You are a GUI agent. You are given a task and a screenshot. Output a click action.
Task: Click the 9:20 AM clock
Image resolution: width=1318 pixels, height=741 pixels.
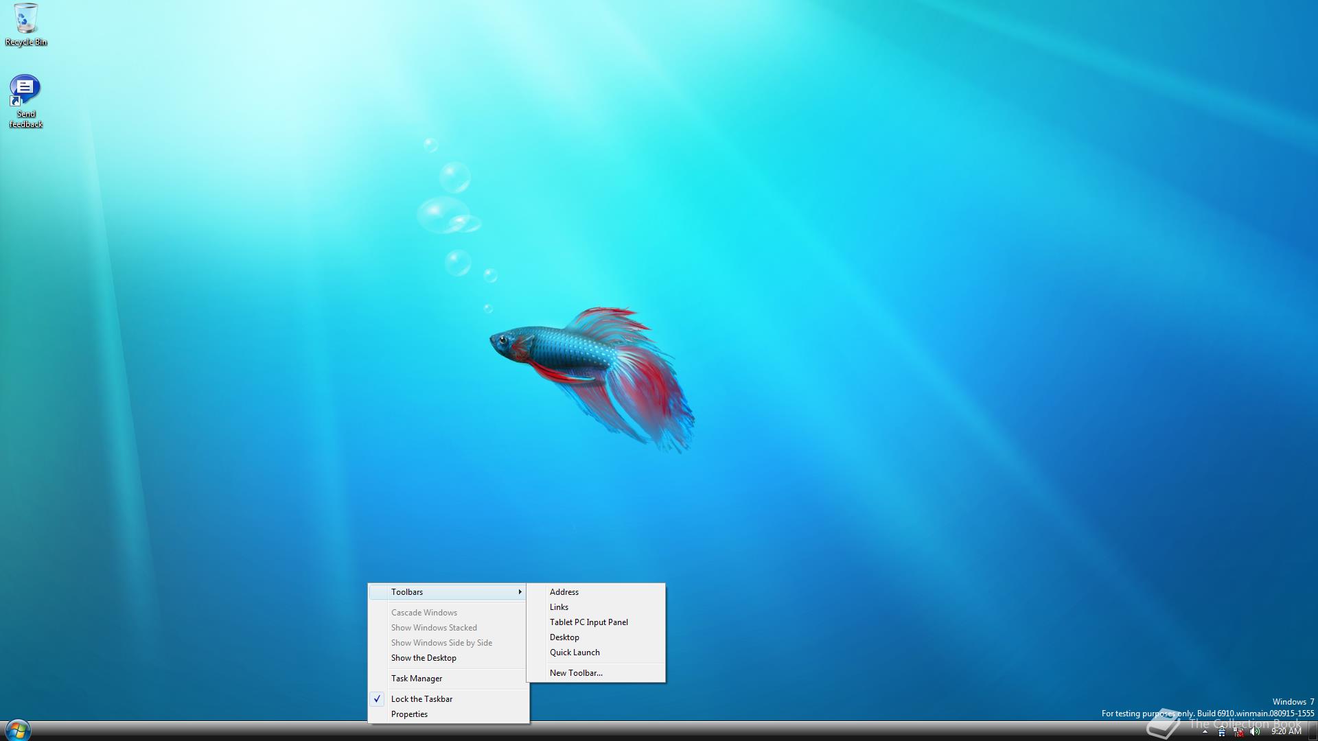[1286, 731]
